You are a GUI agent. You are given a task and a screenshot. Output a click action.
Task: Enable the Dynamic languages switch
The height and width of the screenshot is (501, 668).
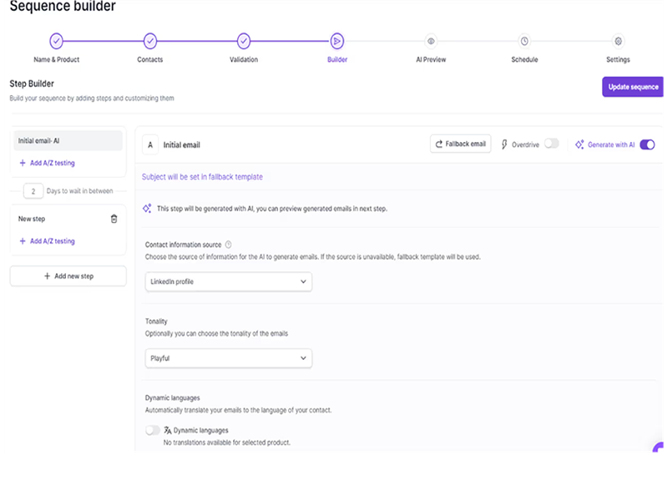pyautogui.click(x=153, y=430)
